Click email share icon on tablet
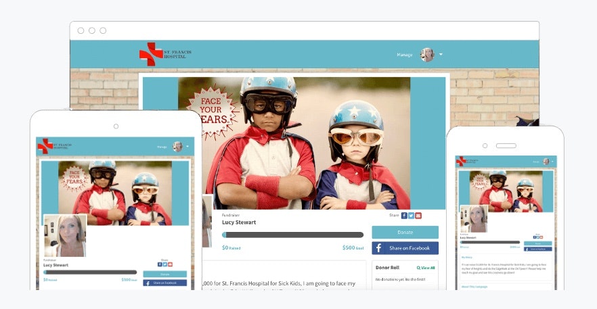 pyautogui.click(x=170, y=264)
